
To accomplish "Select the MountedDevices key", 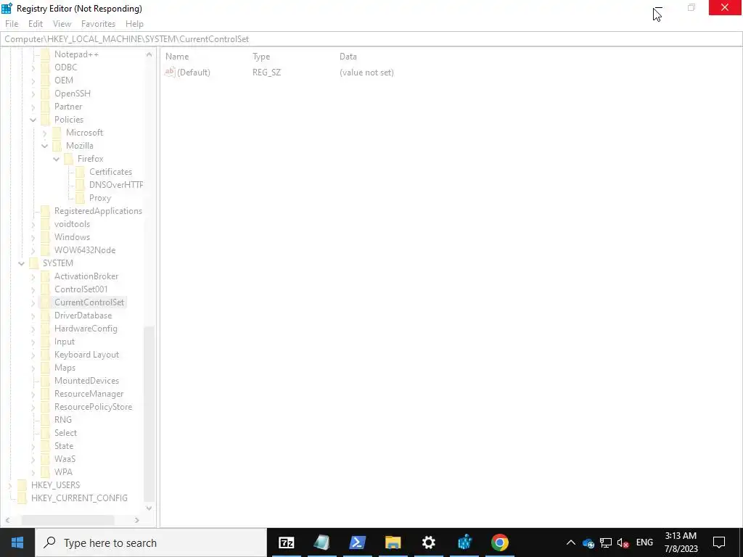I will tap(87, 380).
